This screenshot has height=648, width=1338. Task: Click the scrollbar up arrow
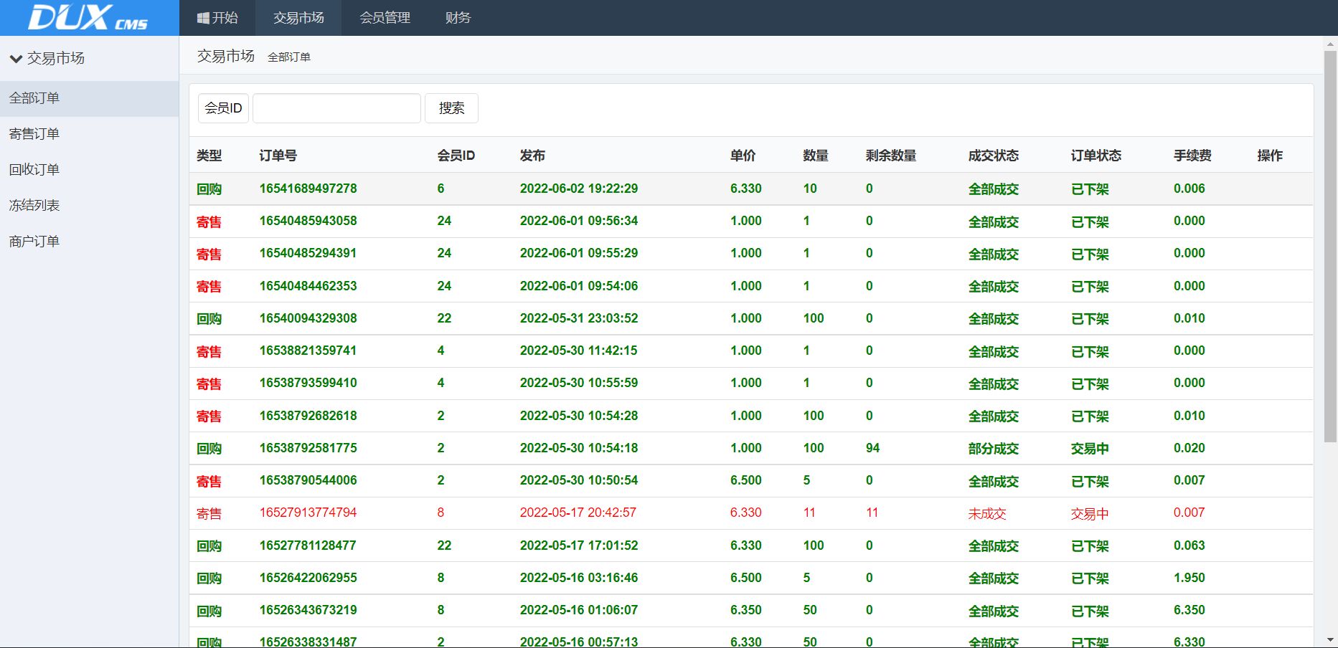[1330, 43]
